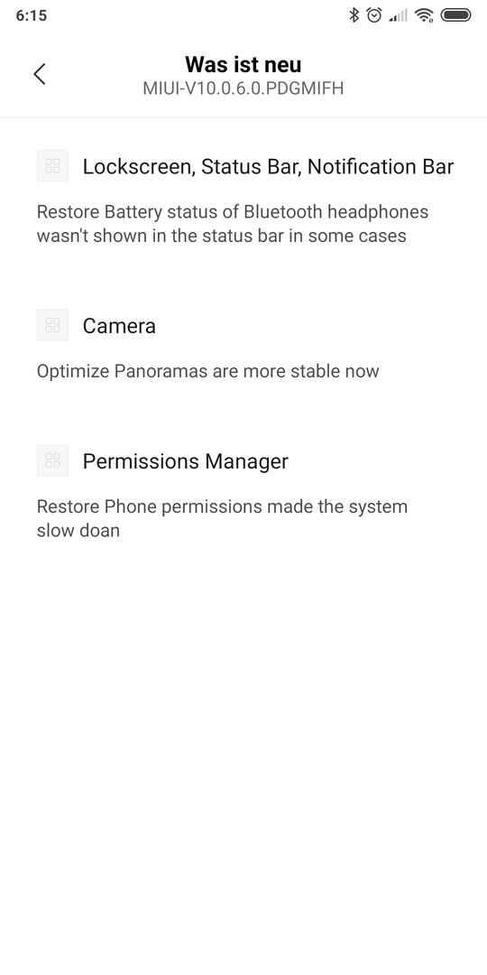The width and height of the screenshot is (487, 975).
Task: Tap the alarm clock status icon
Action: coord(374,15)
